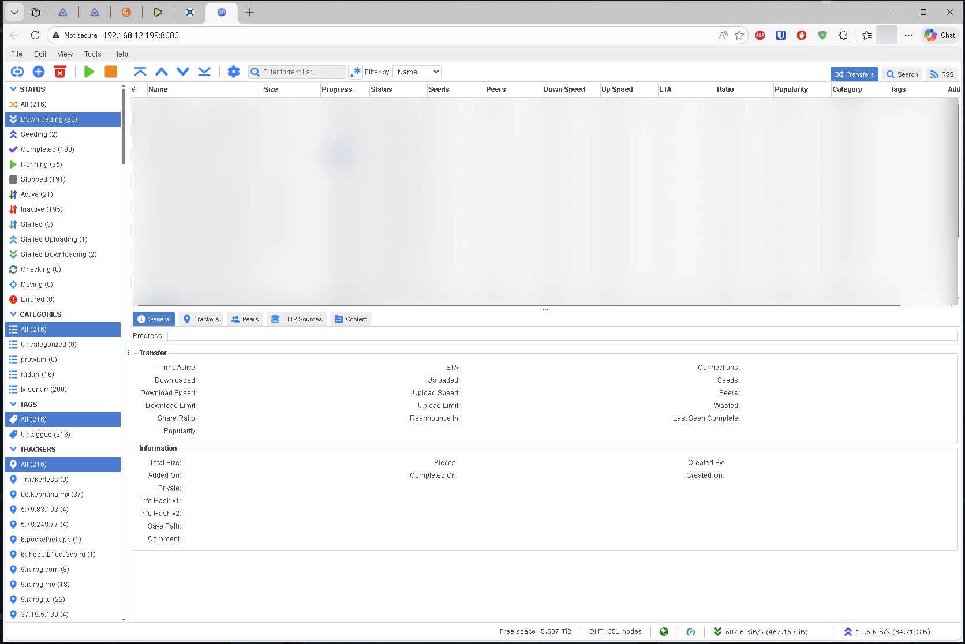The image size is (965, 644).
Task: Collapse the STATUS section in sidebar
Action: [13, 89]
